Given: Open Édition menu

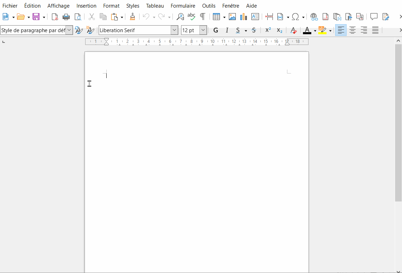Looking at the screenshot, I should pyautogui.click(x=32, y=6).
